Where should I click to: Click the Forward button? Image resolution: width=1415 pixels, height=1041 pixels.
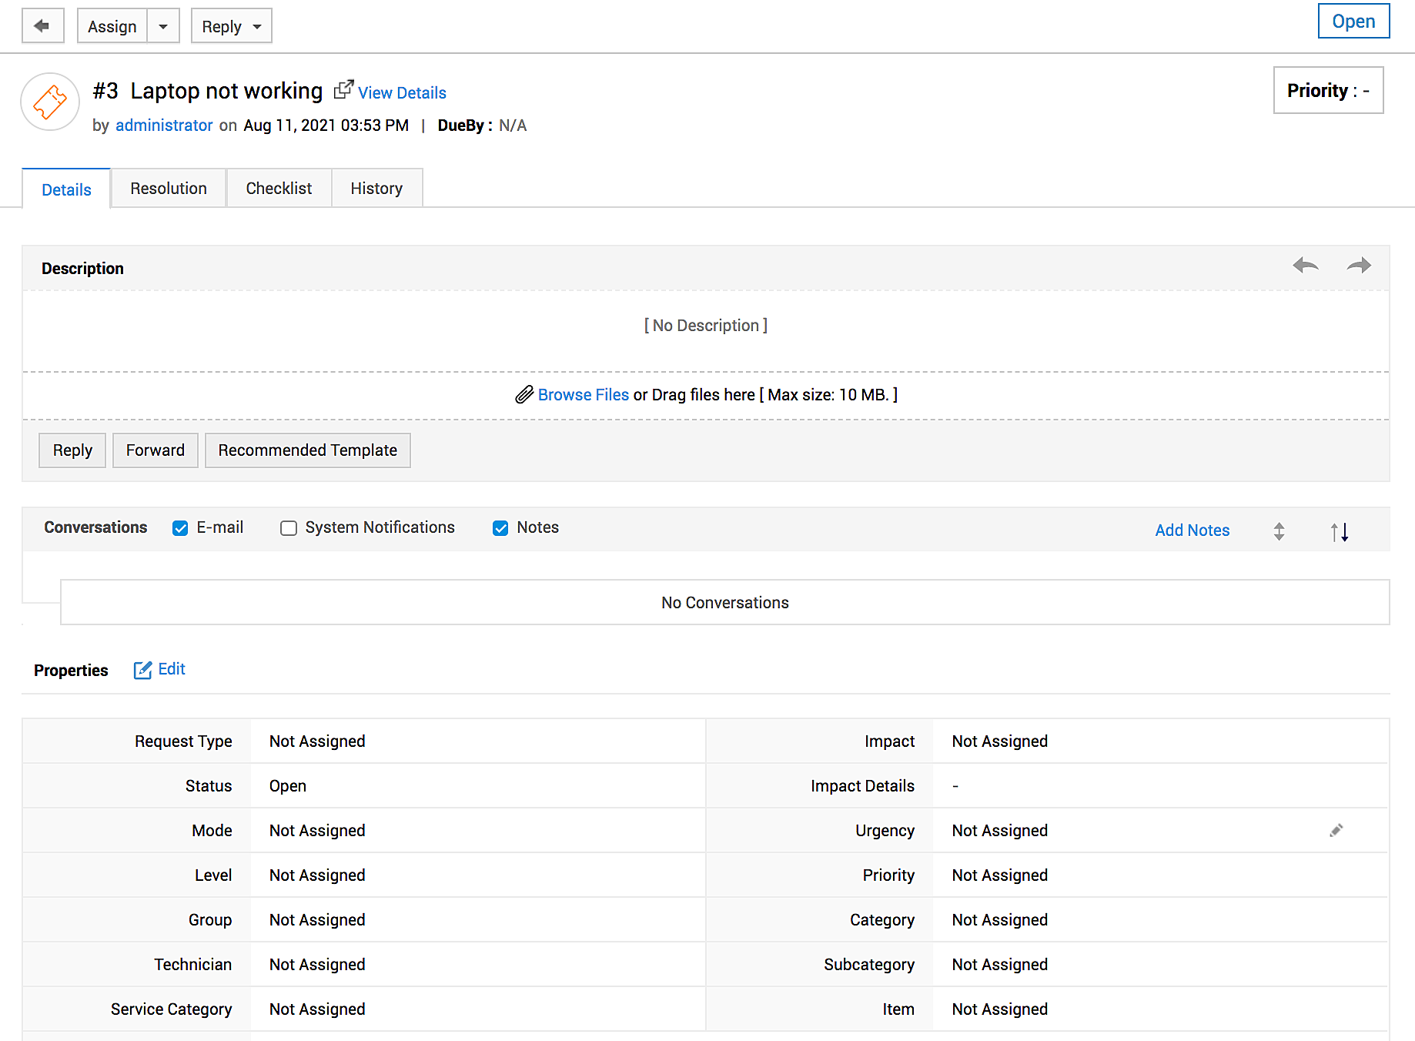click(x=156, y=450)
